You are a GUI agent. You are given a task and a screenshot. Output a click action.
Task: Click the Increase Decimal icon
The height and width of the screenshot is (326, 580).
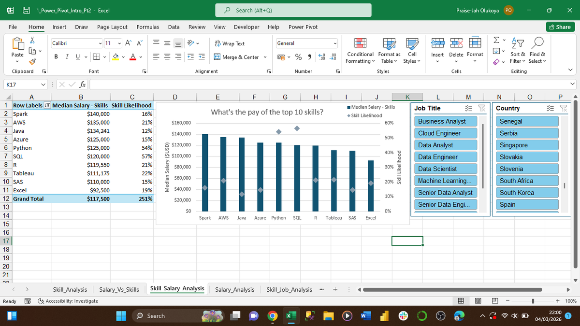coord(322,57)
